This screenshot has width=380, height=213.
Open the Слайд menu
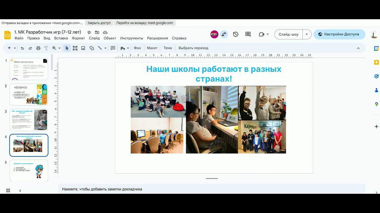coord(94,38)
